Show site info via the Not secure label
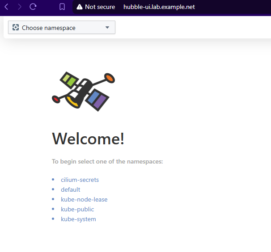 pos(100,7)
